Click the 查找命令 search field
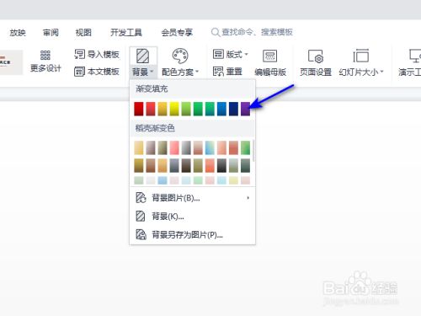 pyautogui.click(x=253, y=32)
